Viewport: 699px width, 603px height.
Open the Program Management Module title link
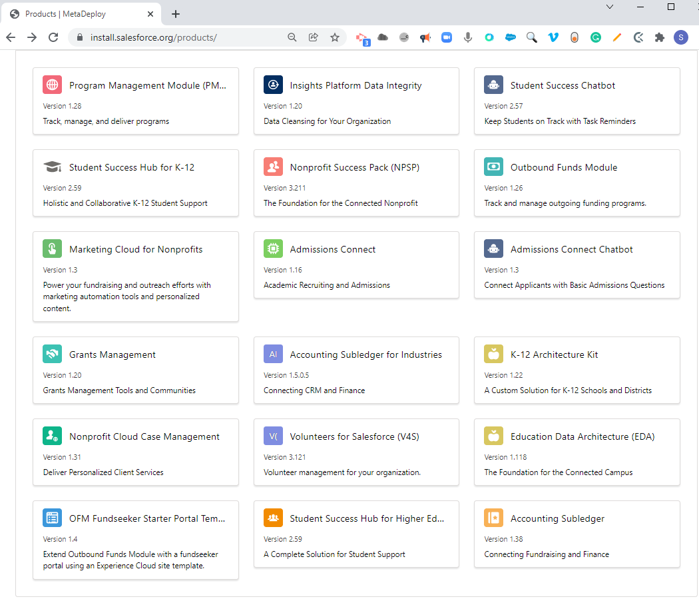(x=148, y=85)
